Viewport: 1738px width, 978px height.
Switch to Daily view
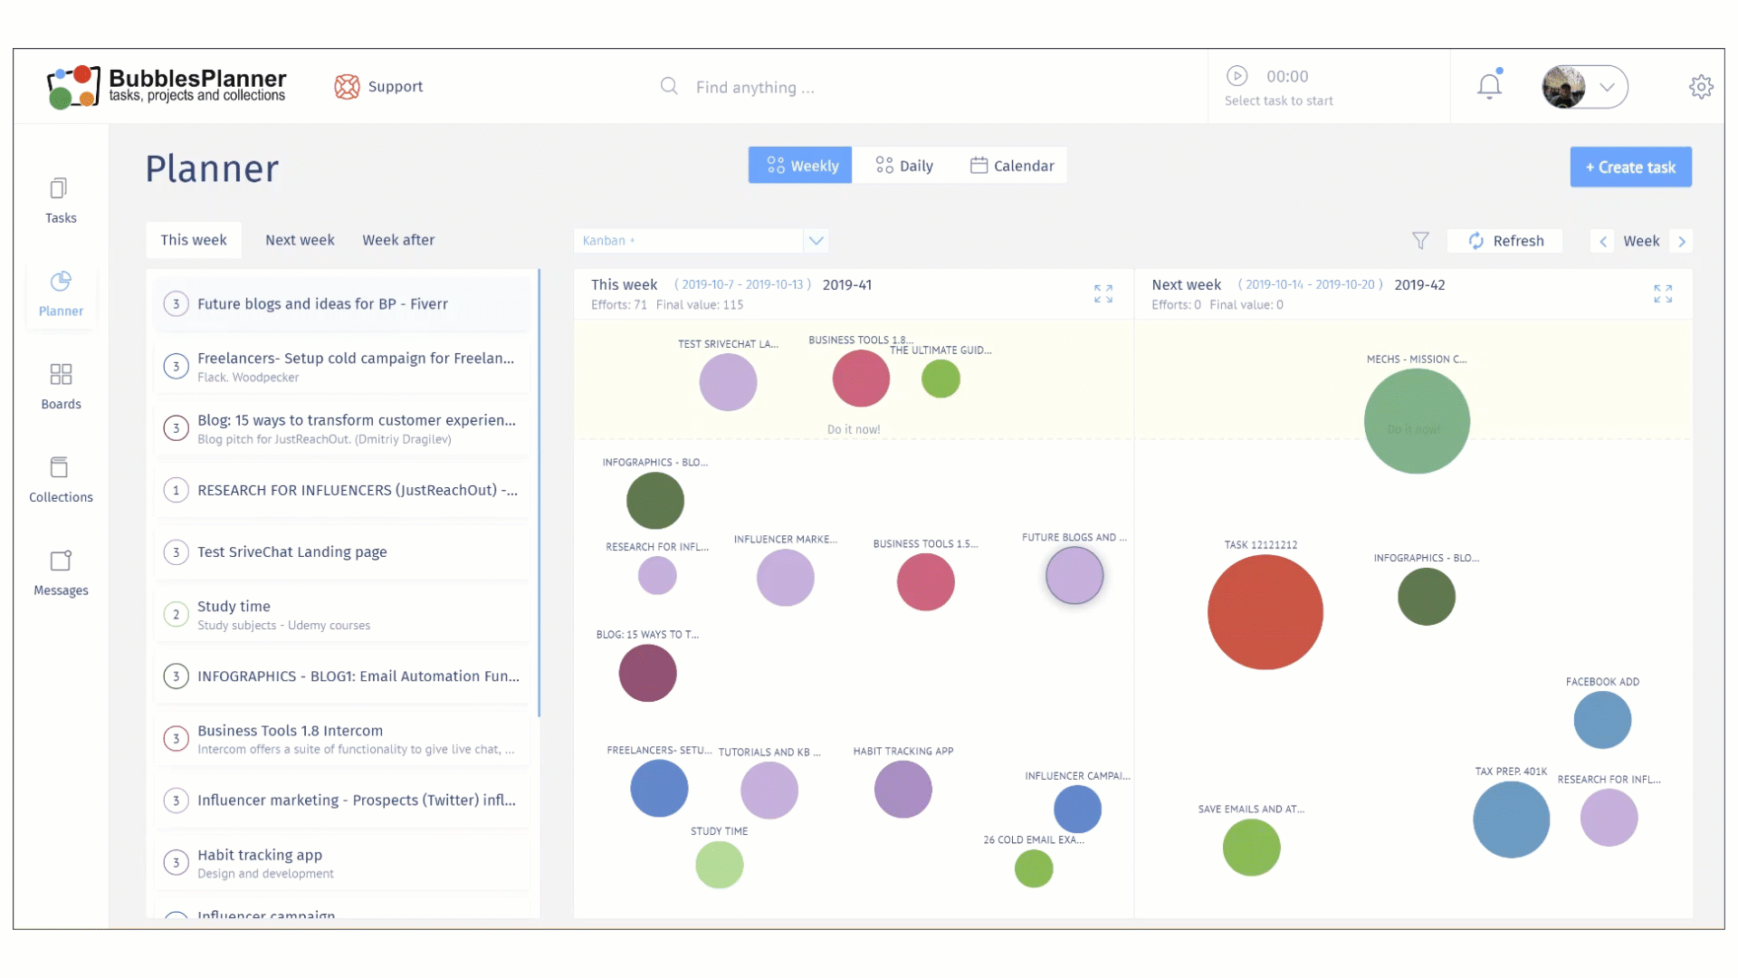coord(903,166)
